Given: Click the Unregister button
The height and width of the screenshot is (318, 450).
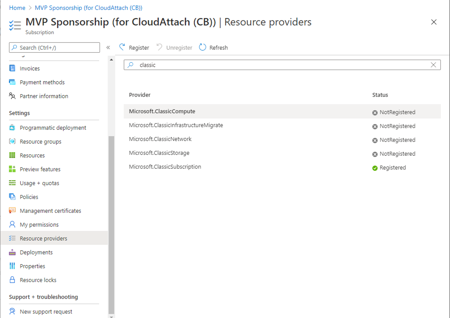Looking at the screenshot, I should click(x=174, y=47).
